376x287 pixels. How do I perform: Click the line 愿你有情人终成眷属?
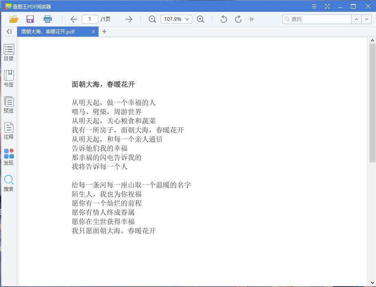pyautogui.click(x=103, y=212)
